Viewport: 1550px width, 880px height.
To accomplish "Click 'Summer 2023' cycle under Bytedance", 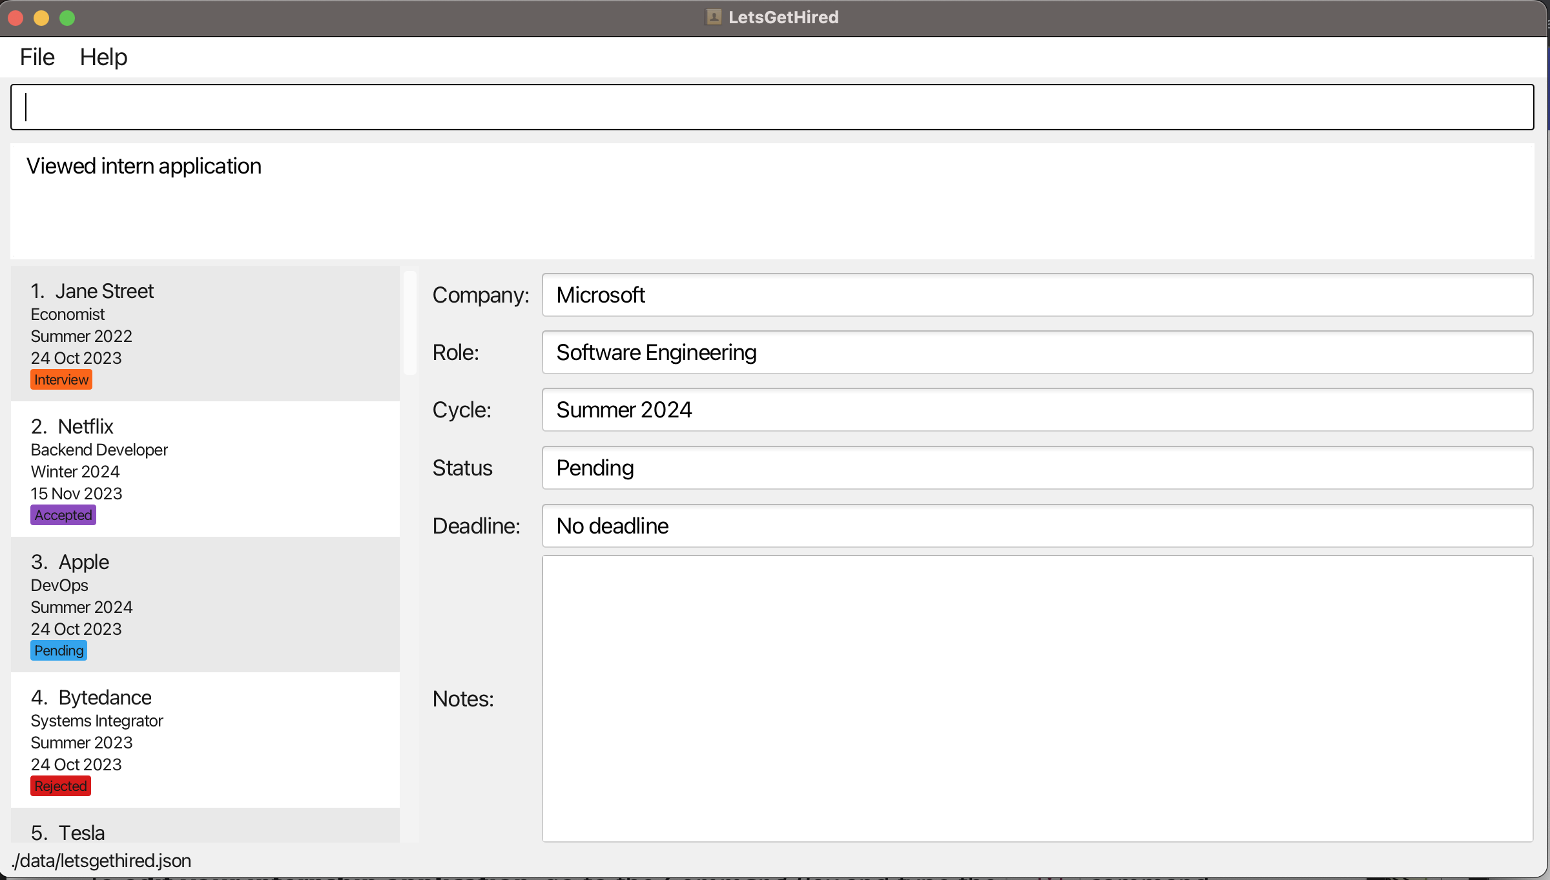I will 82,743.
